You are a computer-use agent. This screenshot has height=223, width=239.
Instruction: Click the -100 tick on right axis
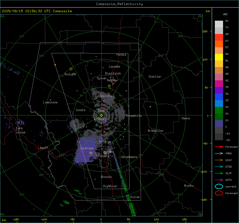coord(204,172)
